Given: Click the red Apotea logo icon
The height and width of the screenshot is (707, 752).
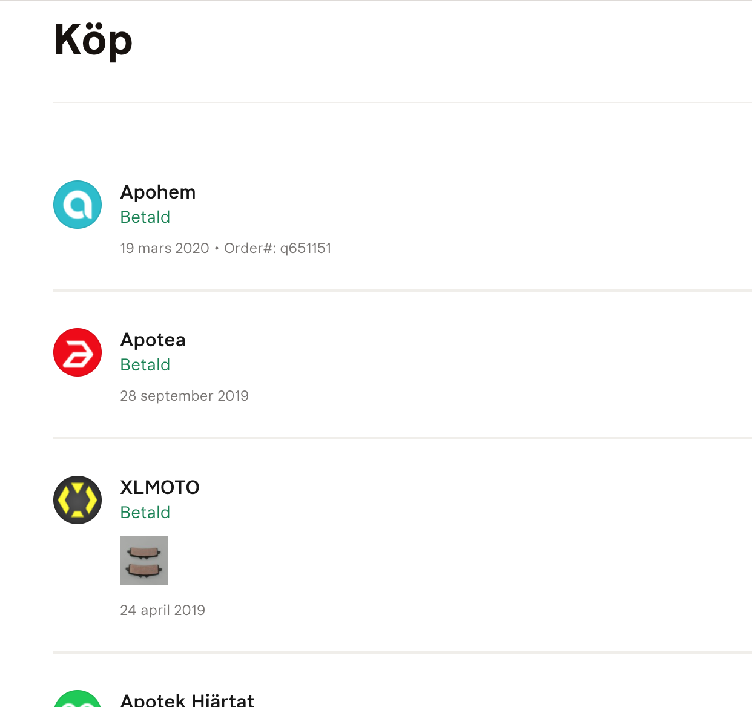Looking at the screenshot, I should [x=78, y=352].
